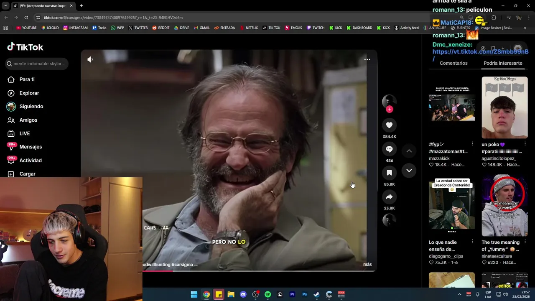Open the Trello bookmark

click(x=99, y=28)
